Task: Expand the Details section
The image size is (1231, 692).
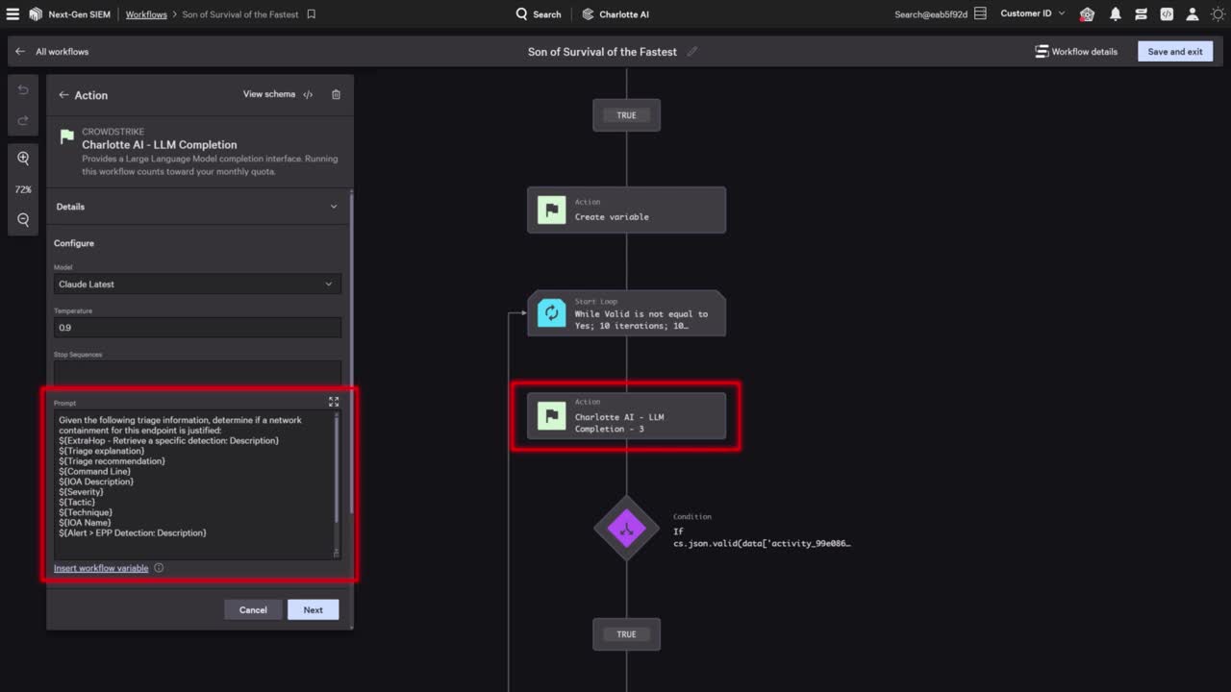Action: click(197, 207)
